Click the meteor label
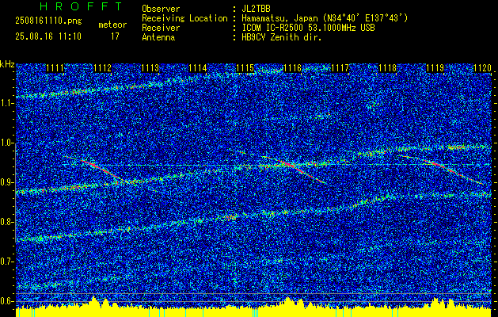 112,25
